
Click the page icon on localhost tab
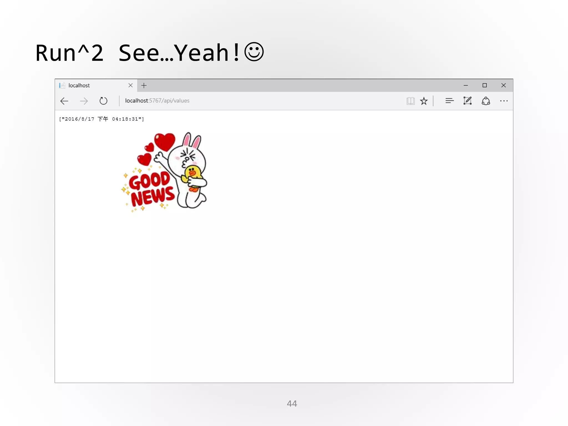[62, 85]
